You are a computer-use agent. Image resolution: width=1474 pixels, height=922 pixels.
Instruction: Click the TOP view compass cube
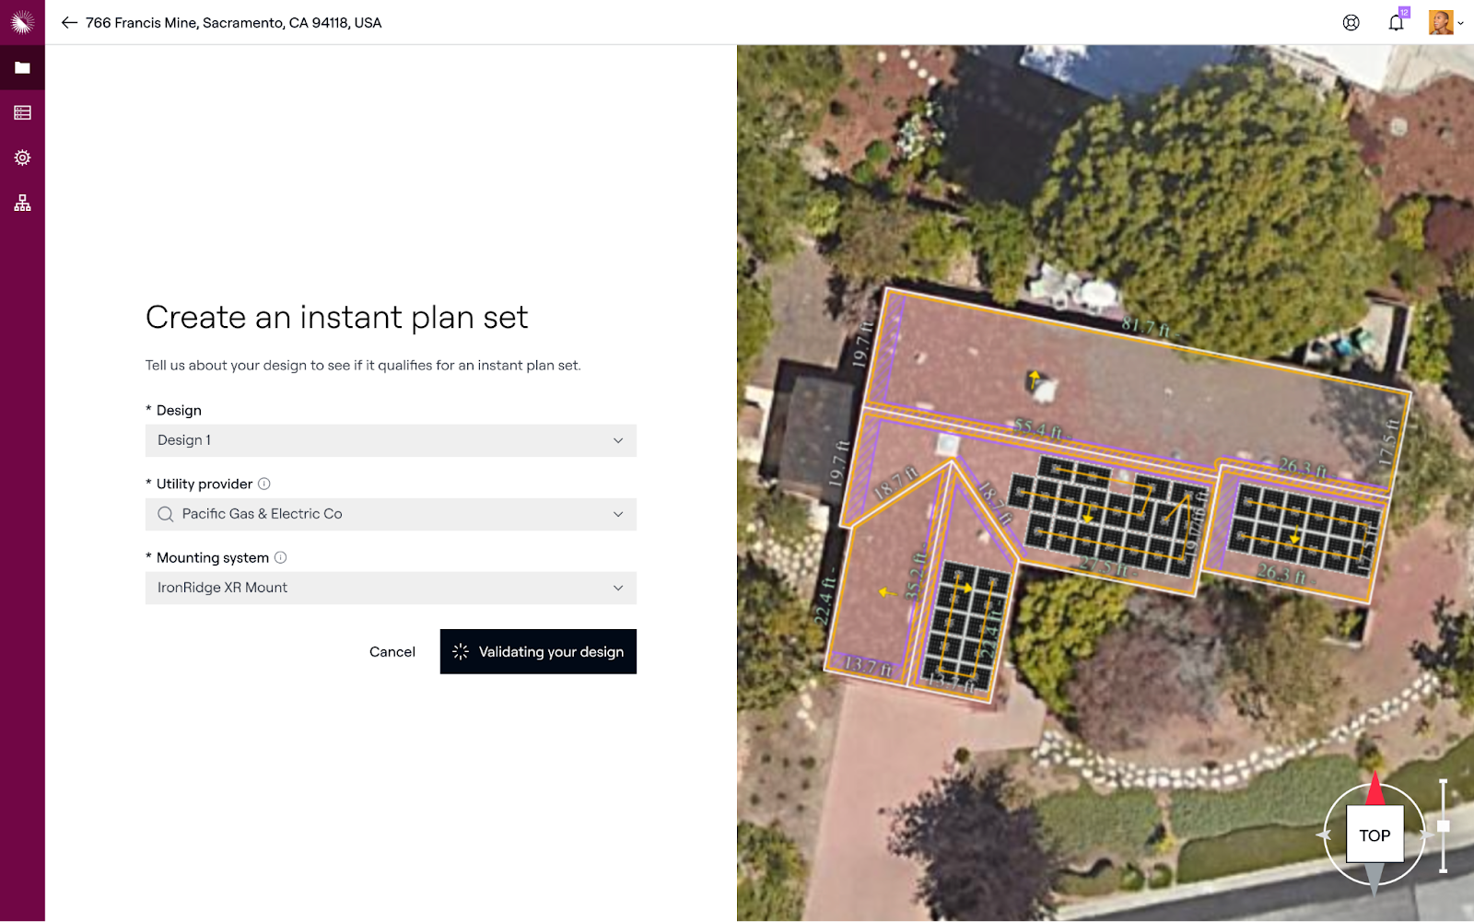click(1375, 835)
